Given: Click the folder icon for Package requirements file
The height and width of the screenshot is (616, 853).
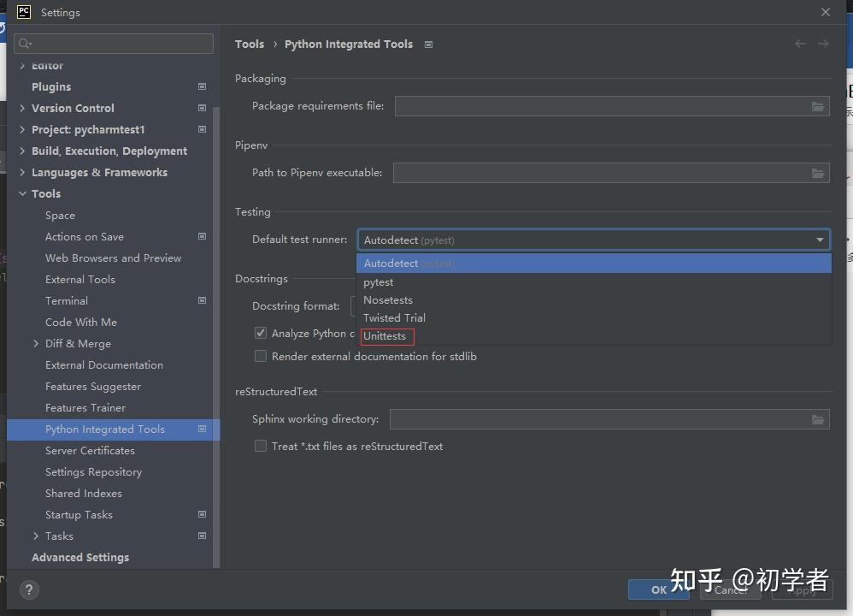Looking at the screenshot, I should point(818,106).
